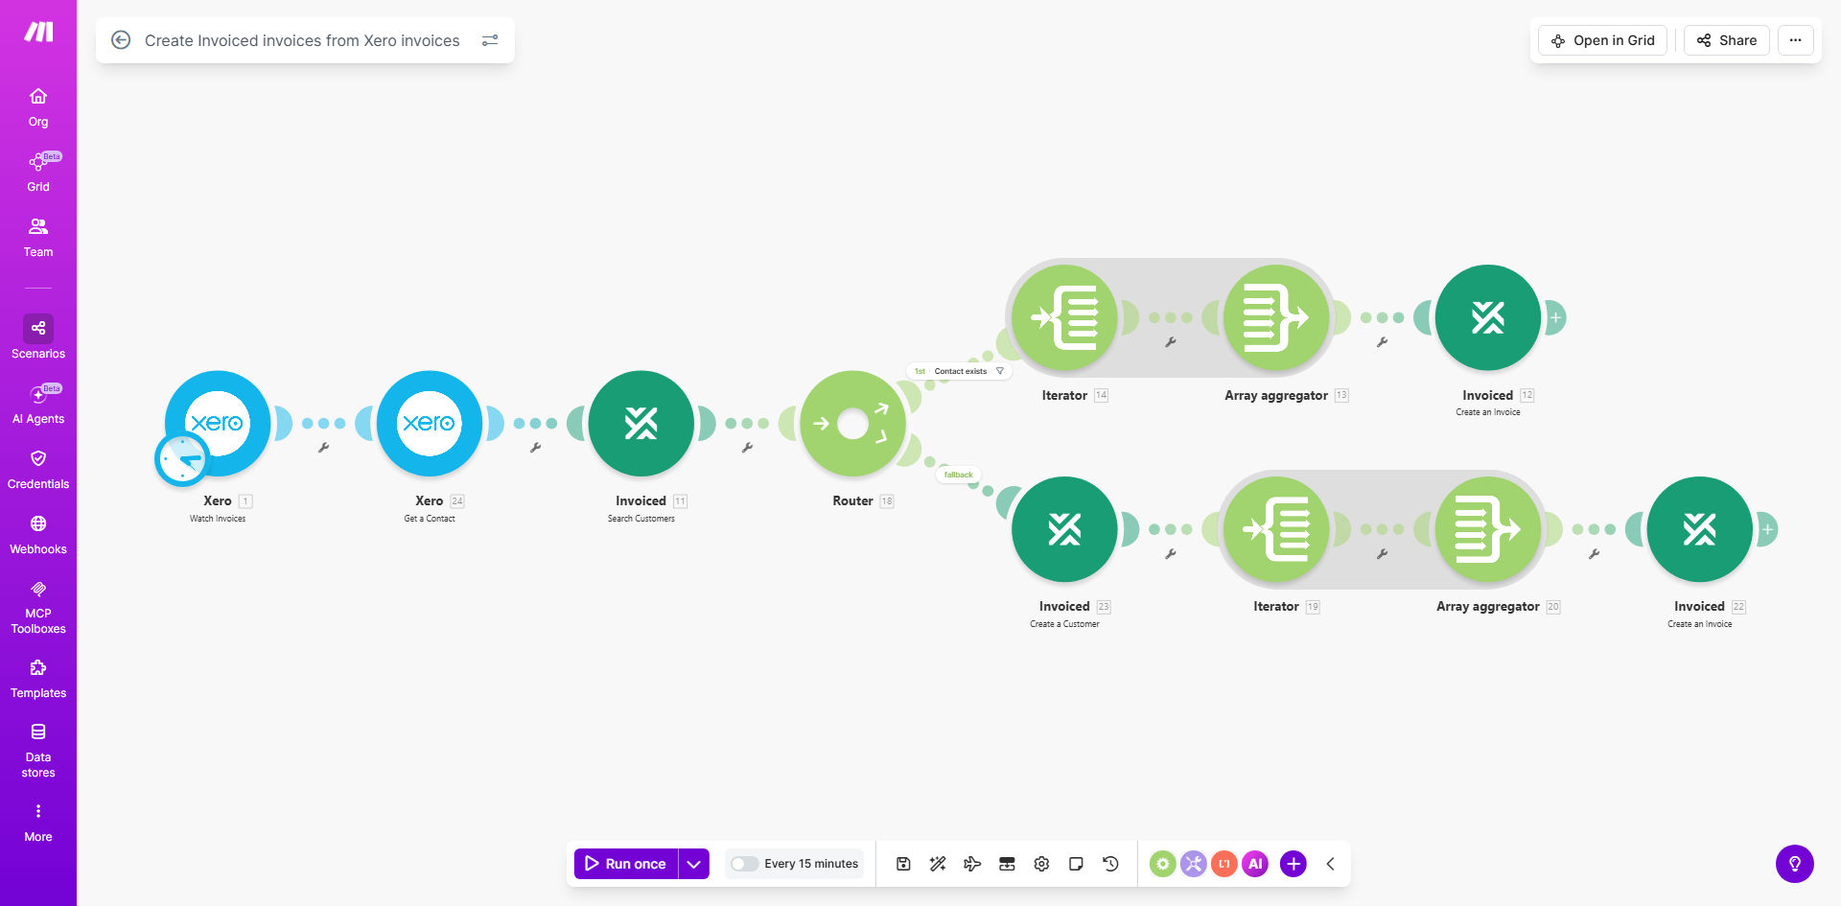The width and height of the screenshot is (1841, 906).
Task: Open the Router module
Action: pyautogui.click(x=853, y=423)
